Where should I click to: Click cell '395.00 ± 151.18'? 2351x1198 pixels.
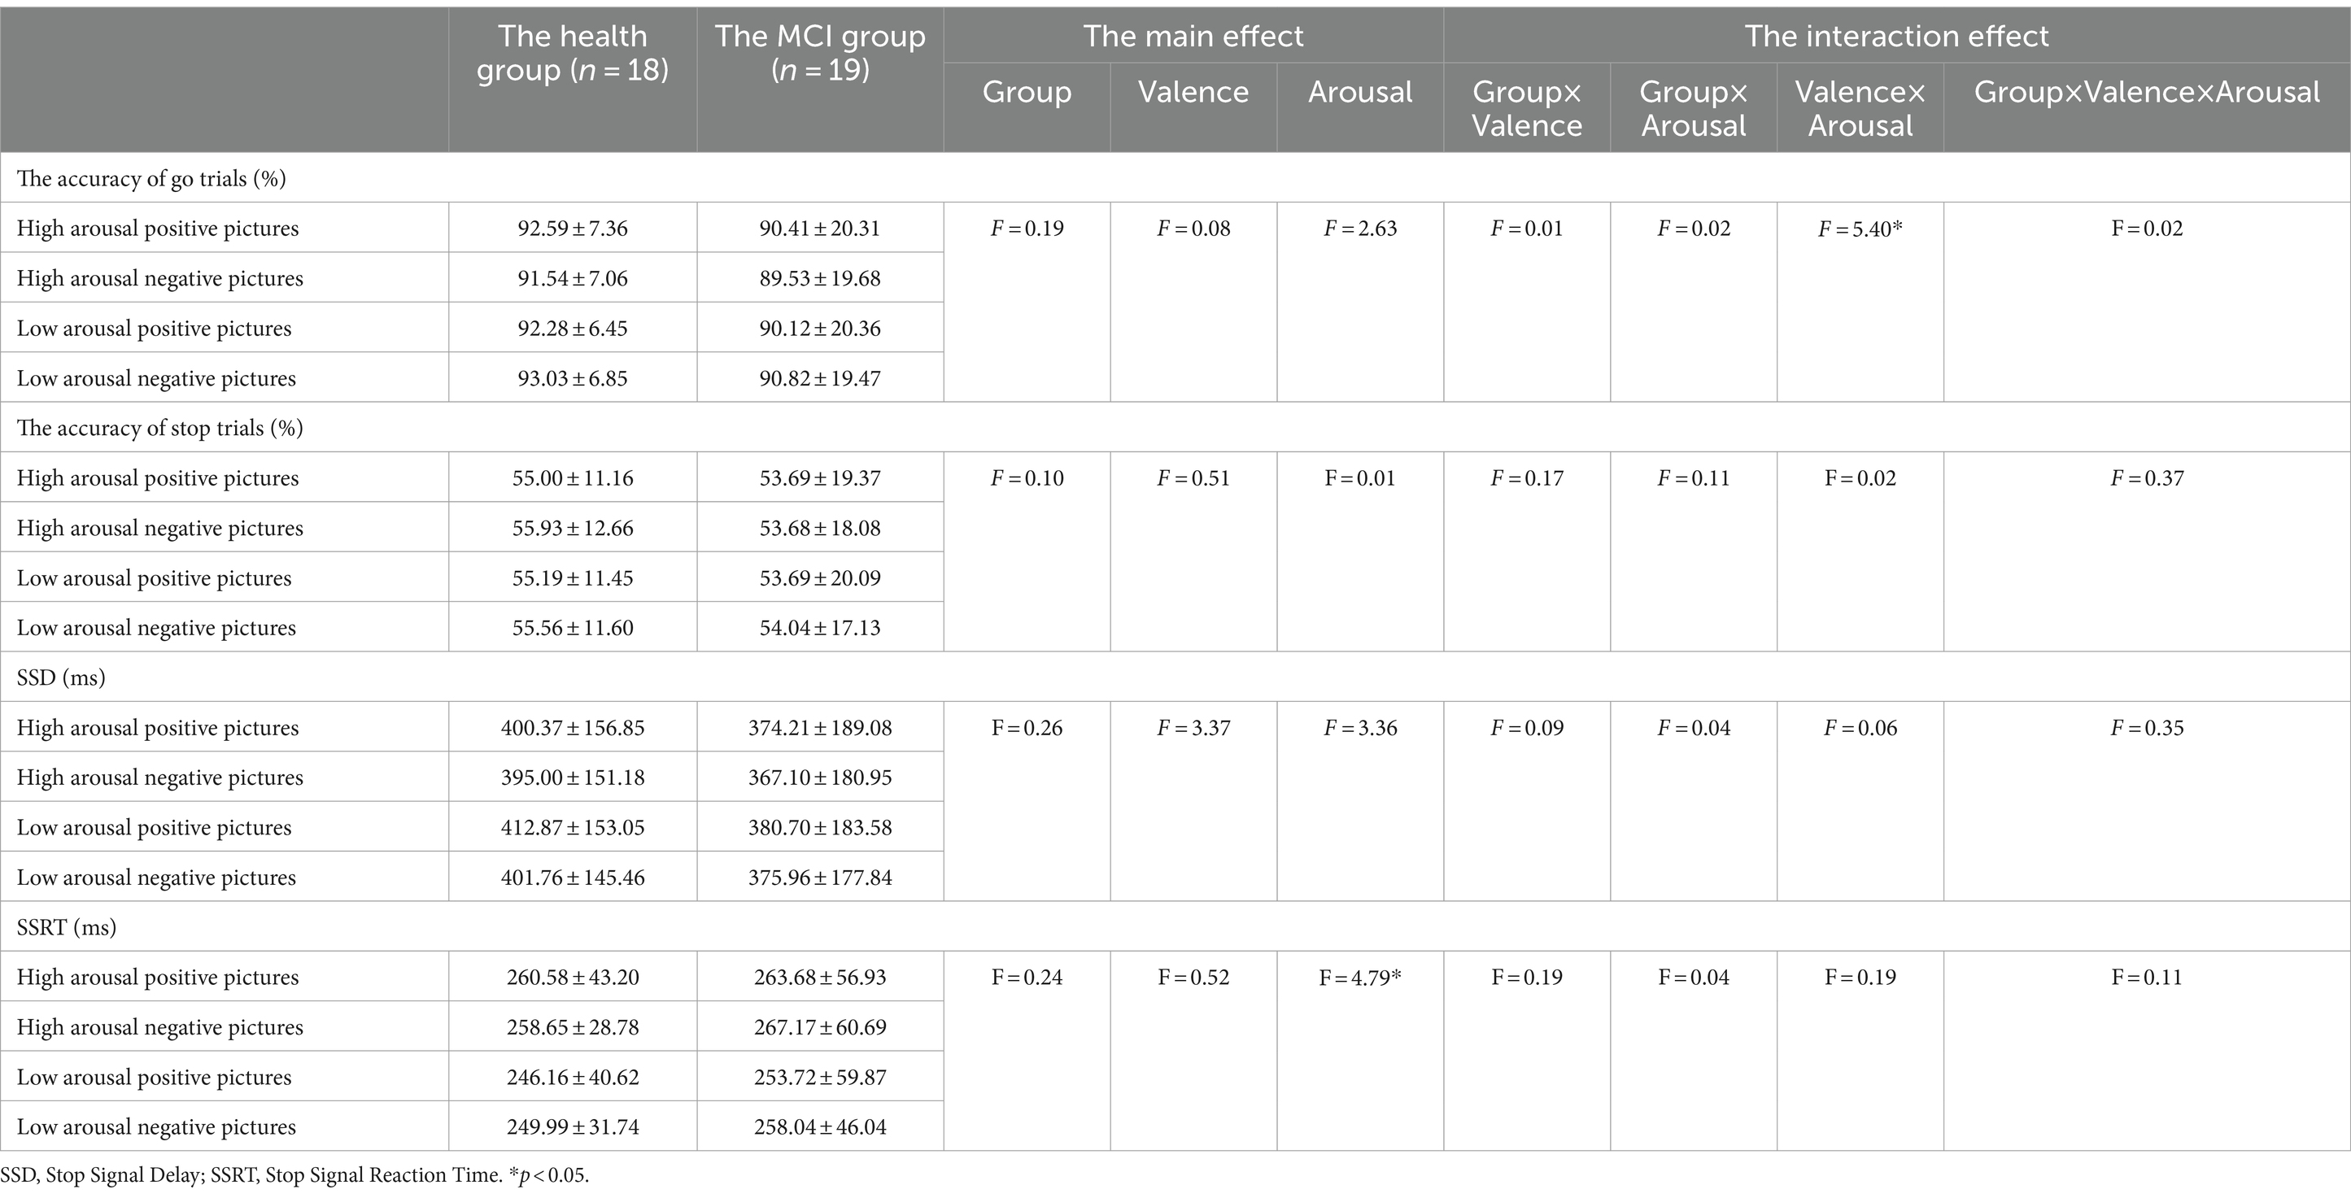point(572,778)
